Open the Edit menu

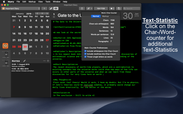click(24, 2)
